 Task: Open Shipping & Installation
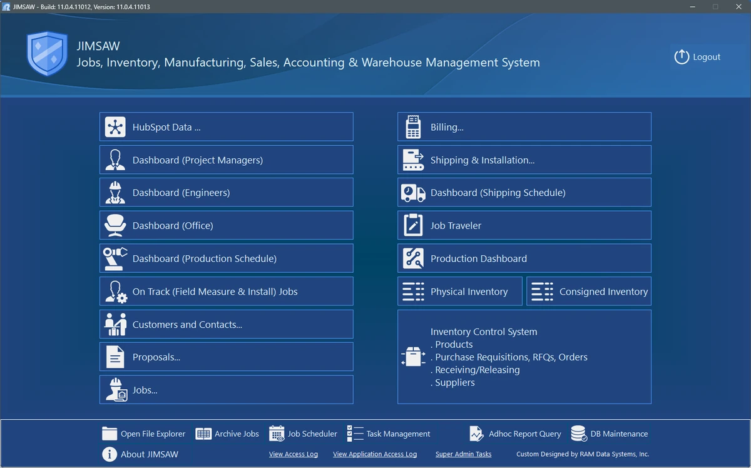[524, 160]
